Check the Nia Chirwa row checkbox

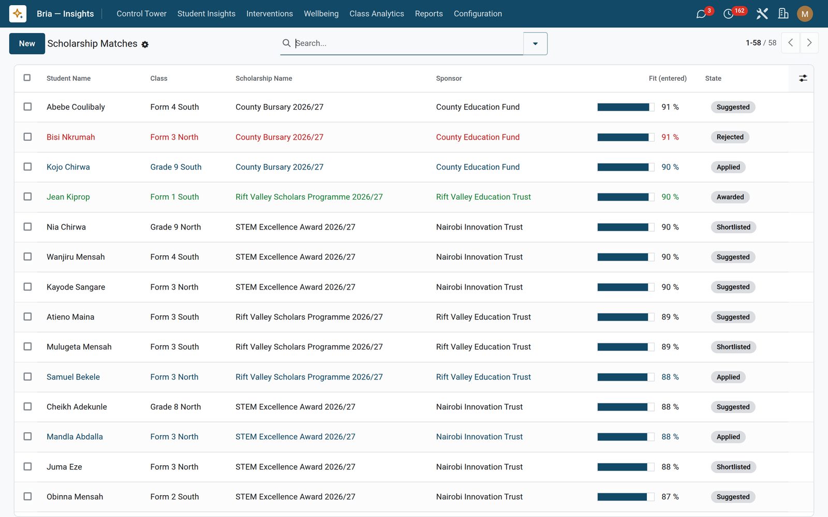click(27, 226)
